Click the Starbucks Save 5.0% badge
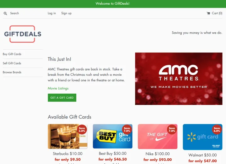Image resolution: width=226 pixels, height=164 pixels. point(82,129)
